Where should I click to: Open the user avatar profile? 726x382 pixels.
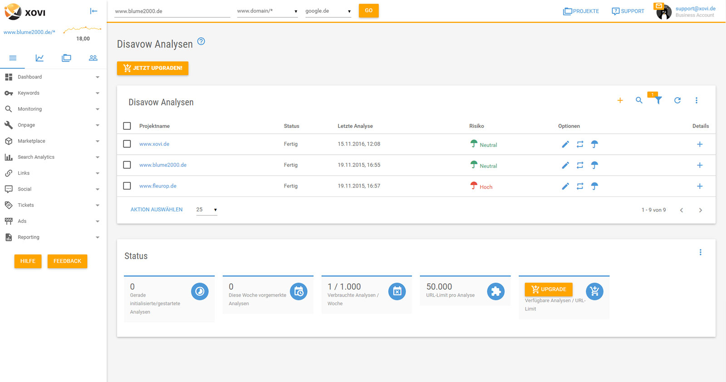(x=664, y=13)
